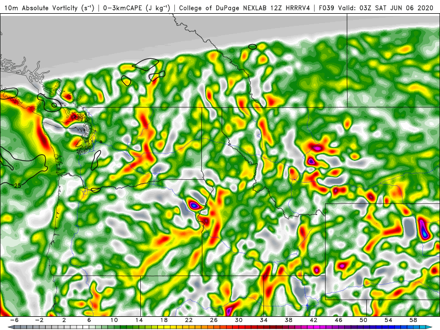Click the "42" colorbar tick label
The width and height of the screenshot is (440, 330).
(x=313, y=320)
